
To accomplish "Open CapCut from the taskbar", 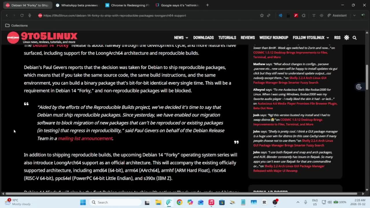I will (x=264, y=202).
